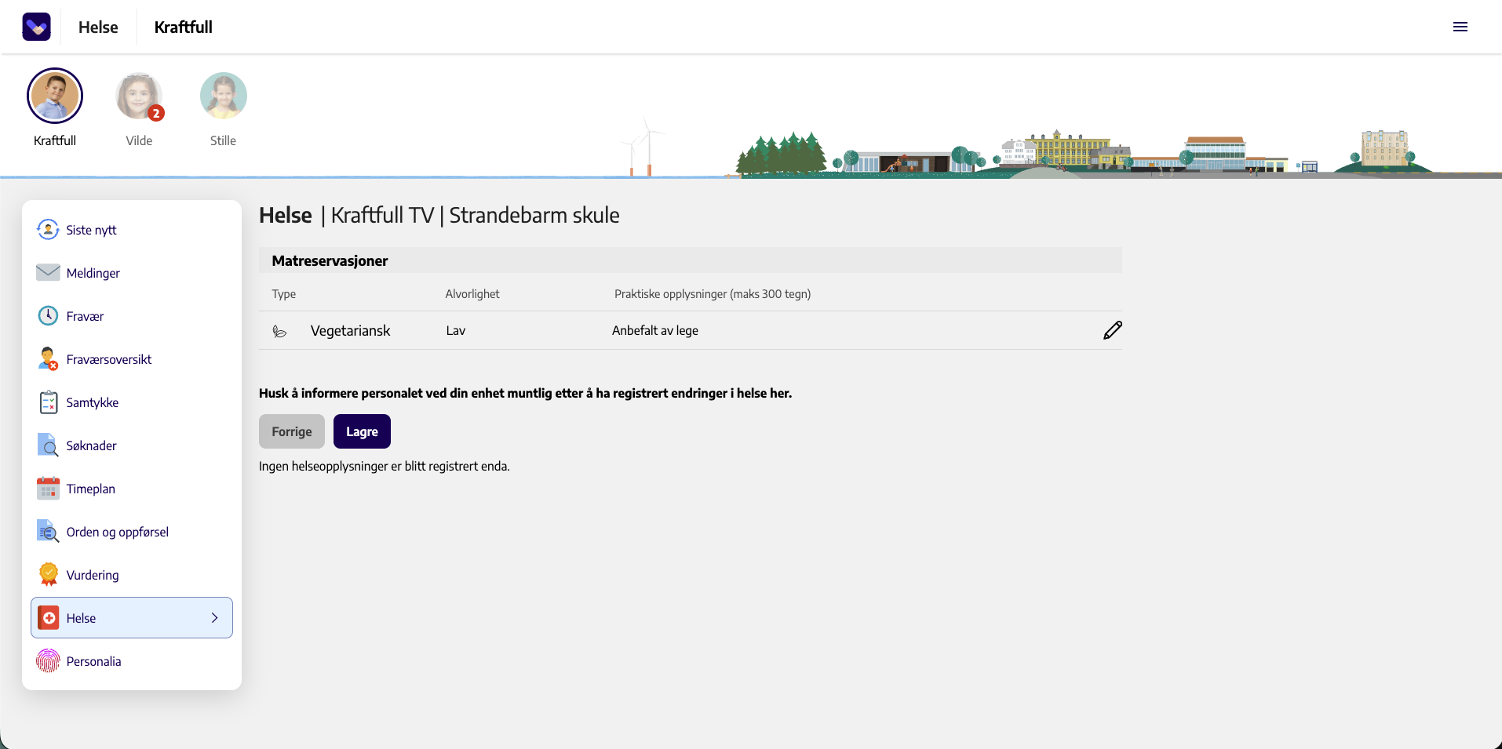Viewport: 1502px width, 749px height.
Task: Go to Fravær page
Action: (x=132, y=316)
